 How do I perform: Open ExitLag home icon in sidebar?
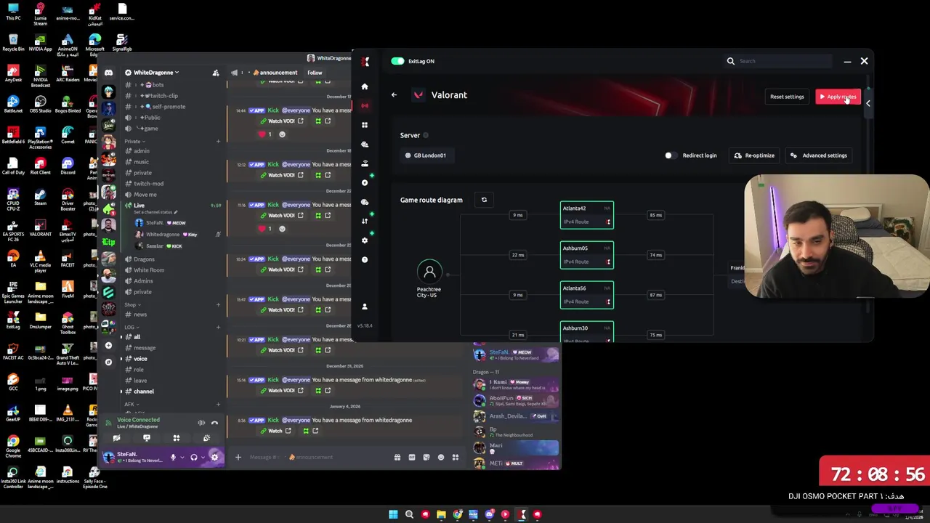point(365,86)
